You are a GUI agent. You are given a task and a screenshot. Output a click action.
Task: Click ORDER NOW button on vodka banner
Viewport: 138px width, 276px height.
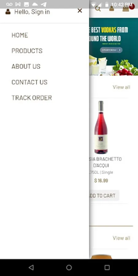(x=111, y=50)
